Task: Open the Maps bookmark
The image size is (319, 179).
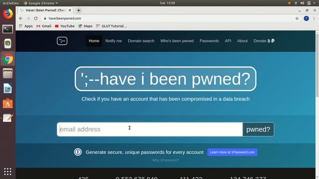Action: pos(85,26)
